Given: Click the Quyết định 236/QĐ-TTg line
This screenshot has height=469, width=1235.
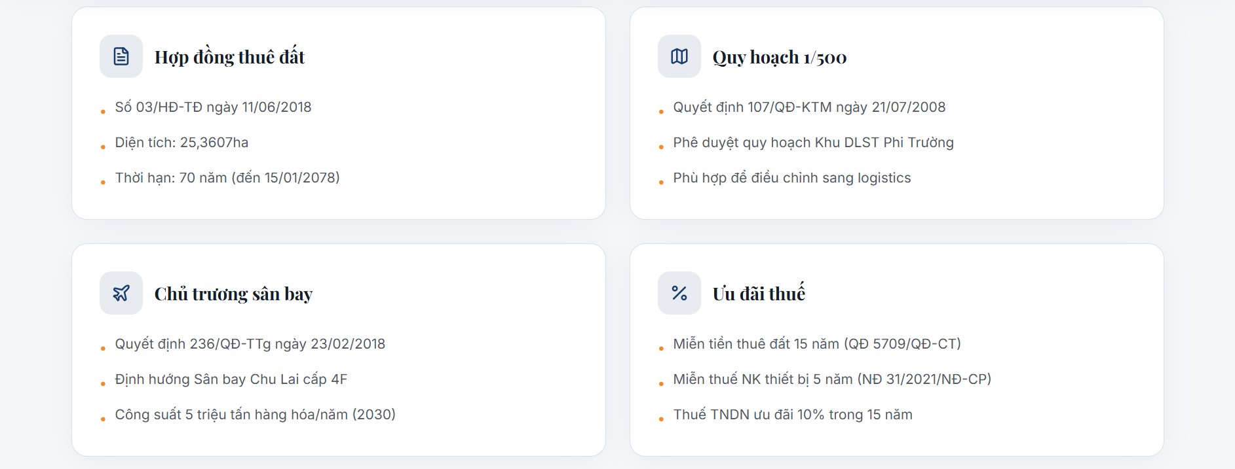Looking at the screenshot, I should tap(250, 344).
